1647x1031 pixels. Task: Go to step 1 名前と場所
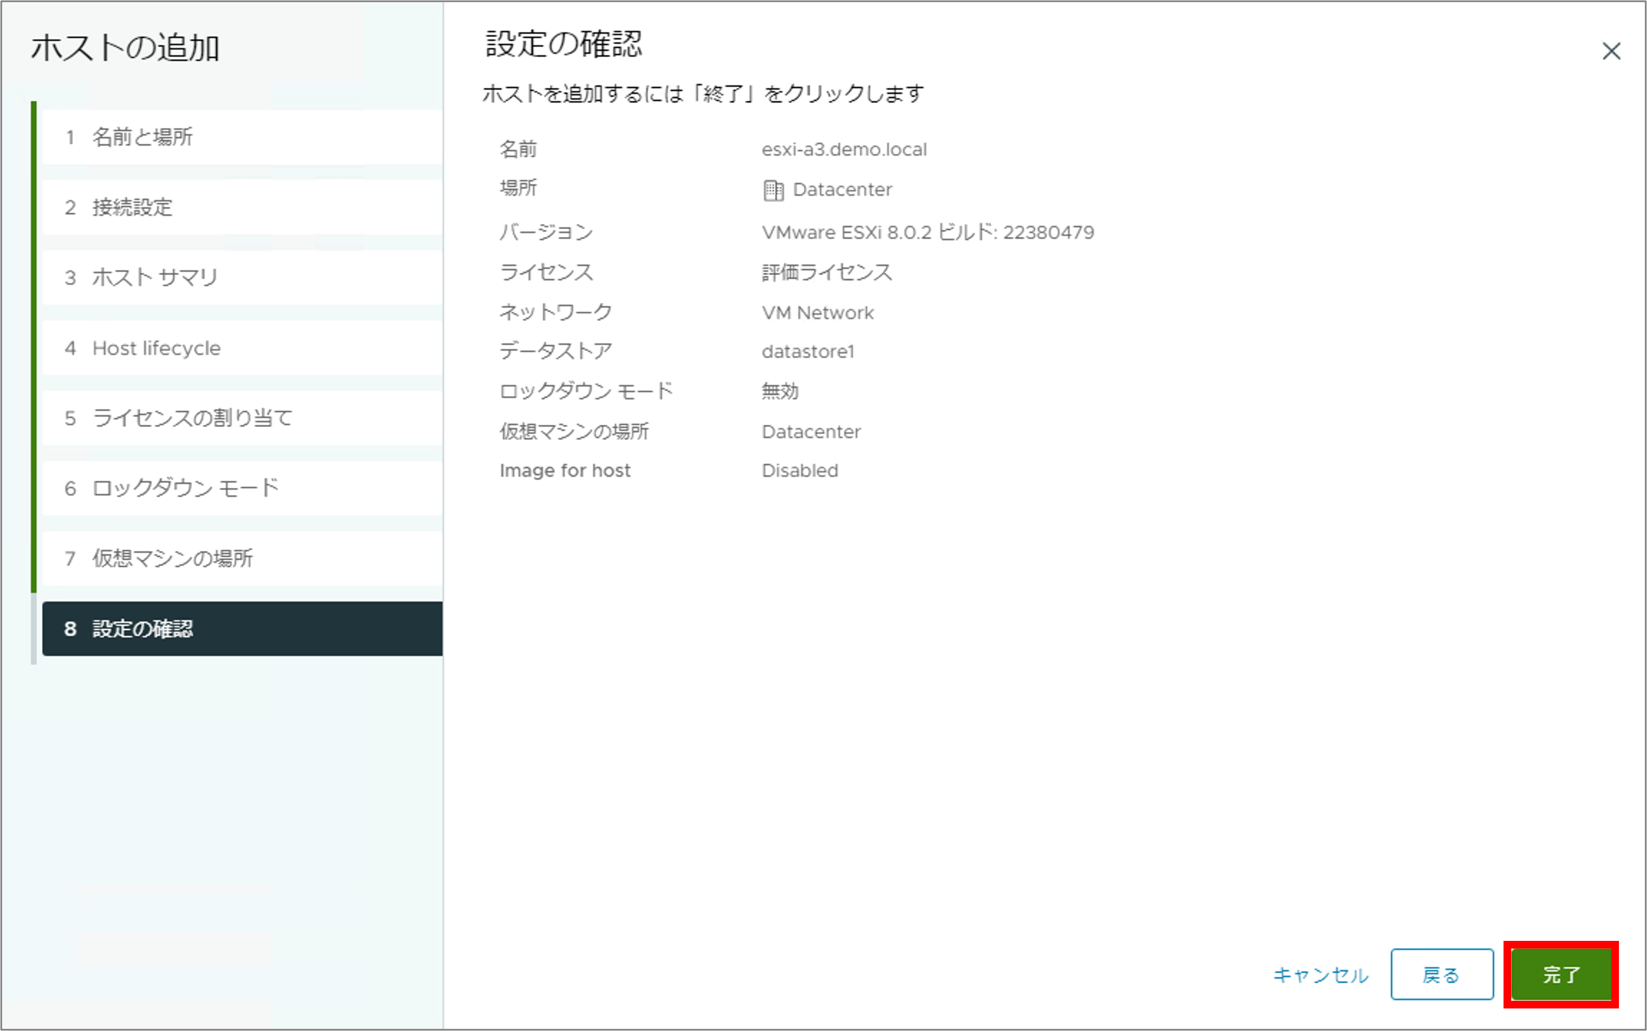242,137
